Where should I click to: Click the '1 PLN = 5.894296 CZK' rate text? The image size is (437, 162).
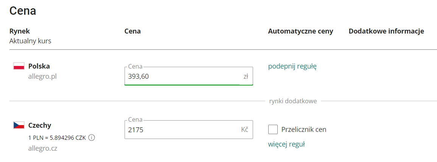coord(57,138)
